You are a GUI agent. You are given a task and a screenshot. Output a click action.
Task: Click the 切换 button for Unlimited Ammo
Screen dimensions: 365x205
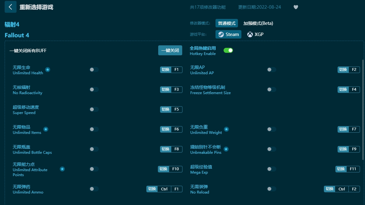tap(152, 189)
